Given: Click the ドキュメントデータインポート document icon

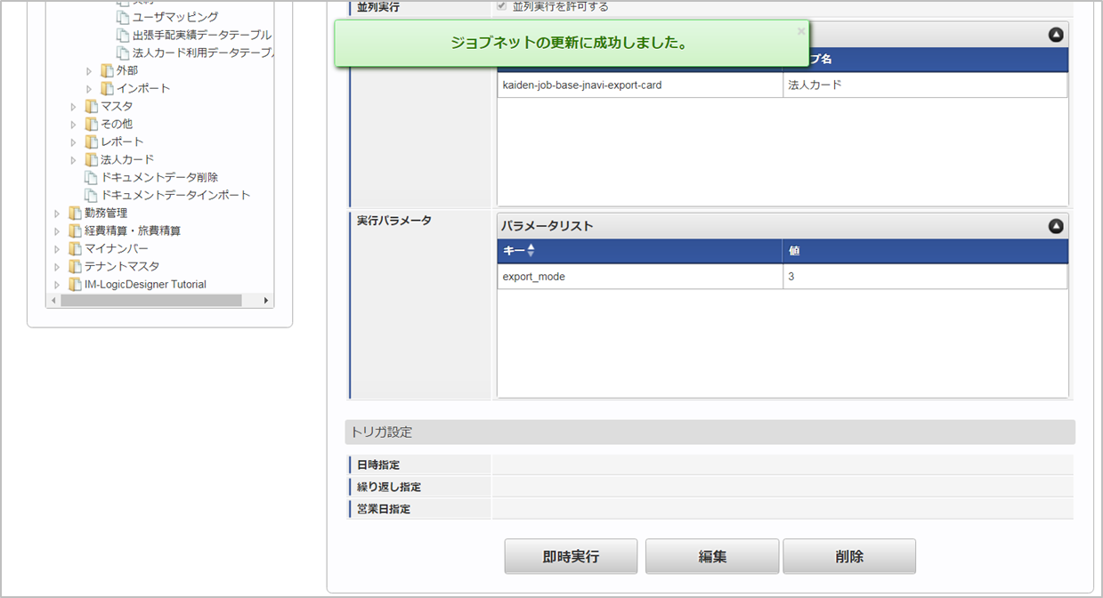Looking at the screenshot, I should click(x=91, y=195).
